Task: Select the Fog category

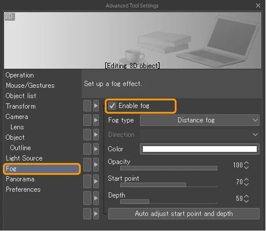Action: [42, 169]
